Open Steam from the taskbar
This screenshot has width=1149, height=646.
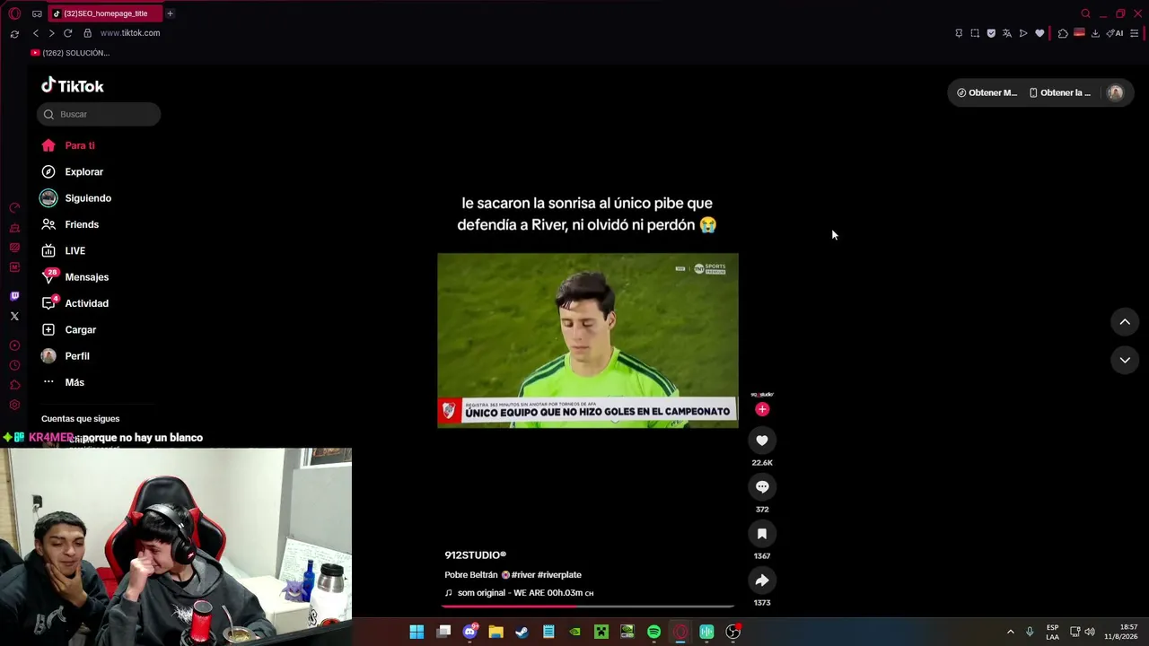coord(522,632)
